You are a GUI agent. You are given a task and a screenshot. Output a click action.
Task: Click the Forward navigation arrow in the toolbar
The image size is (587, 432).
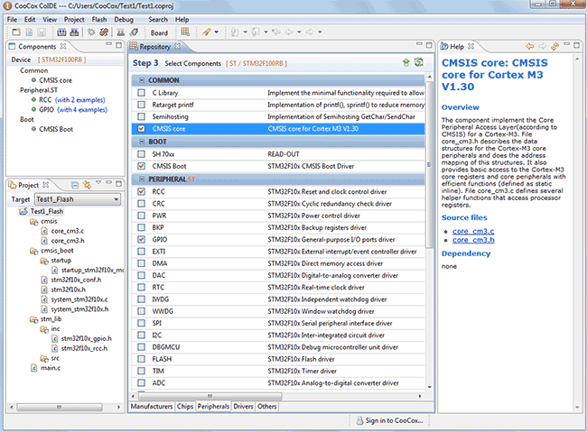310,32
